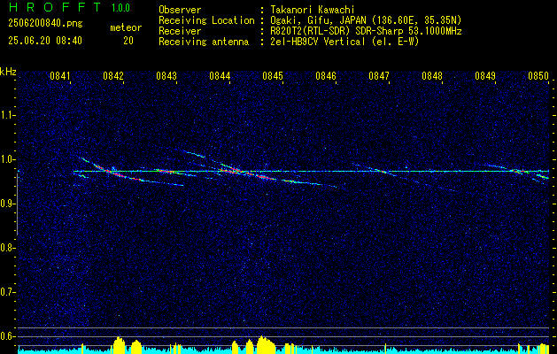Click the HROFFT title text
The width and height of the screenshot is (557, 354).
[56, 7]
